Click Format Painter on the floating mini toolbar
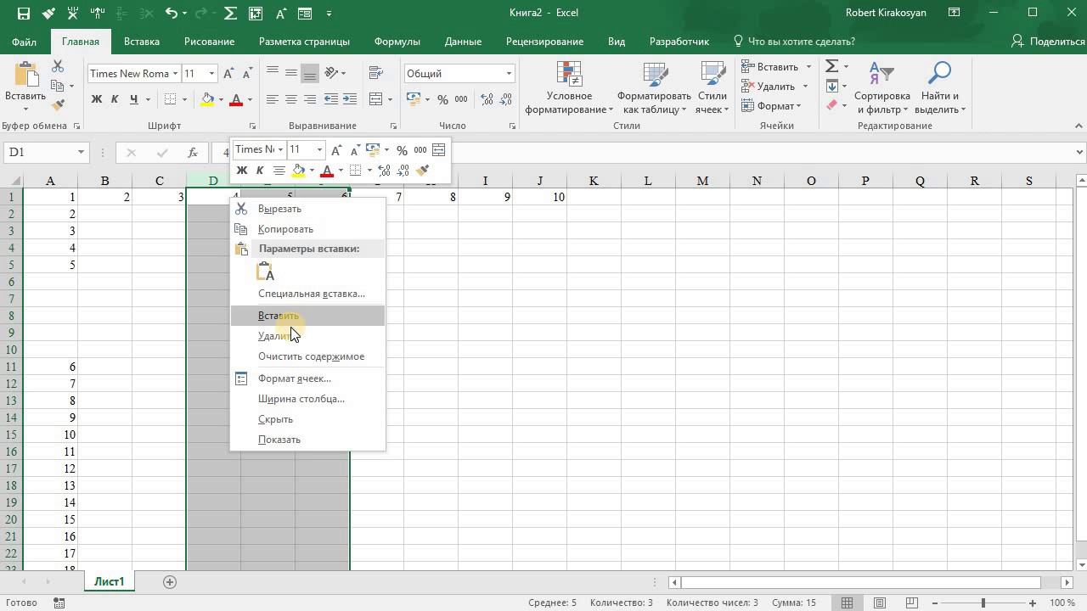The width and height of the screenshot is (1087, 611). pos(423,170)
